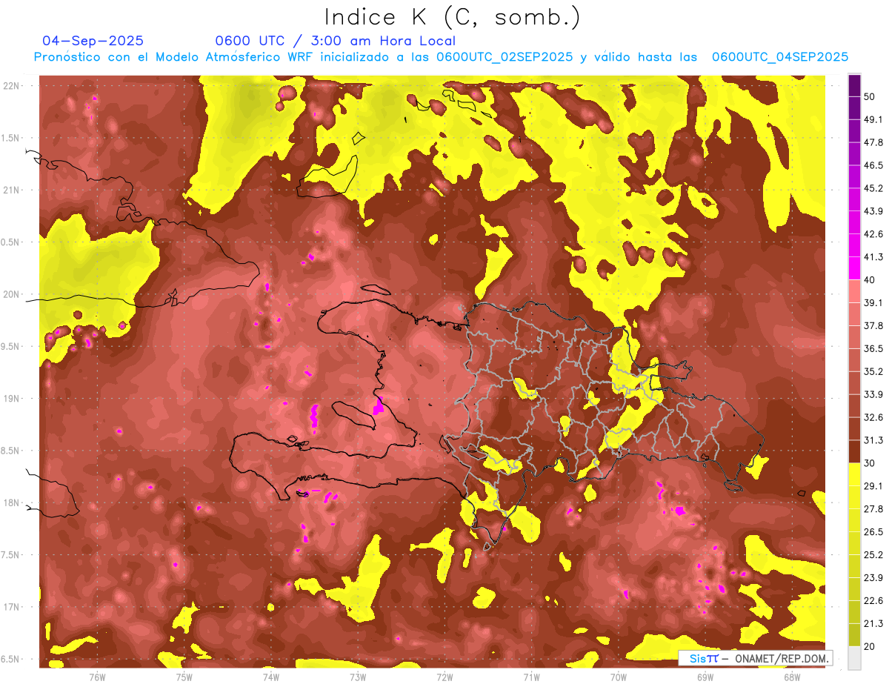
Task: Click the "50" colorbar label
Action: 870,96
